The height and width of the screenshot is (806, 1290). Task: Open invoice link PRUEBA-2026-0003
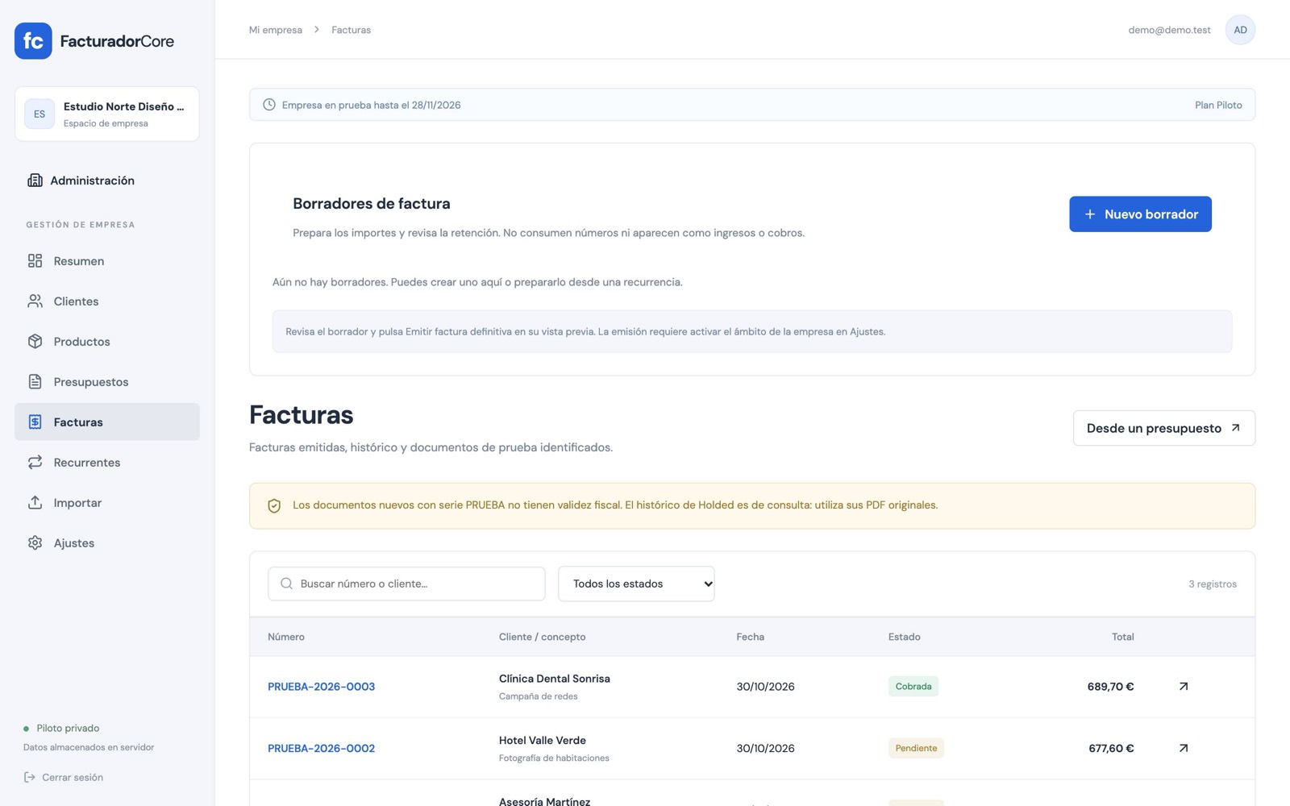tap(321, 687)
